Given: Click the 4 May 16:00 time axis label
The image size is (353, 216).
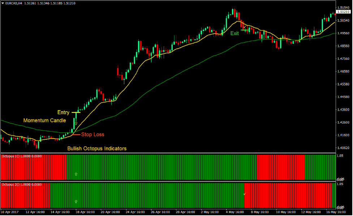Looking at the screenshot, I should [x=234, y=212].
